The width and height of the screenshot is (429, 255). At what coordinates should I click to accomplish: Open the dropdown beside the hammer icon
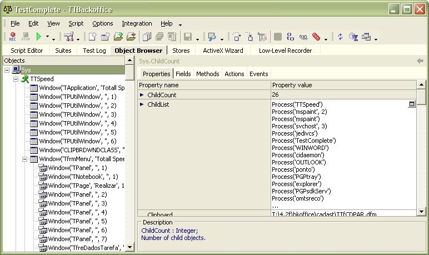[78, 39]
